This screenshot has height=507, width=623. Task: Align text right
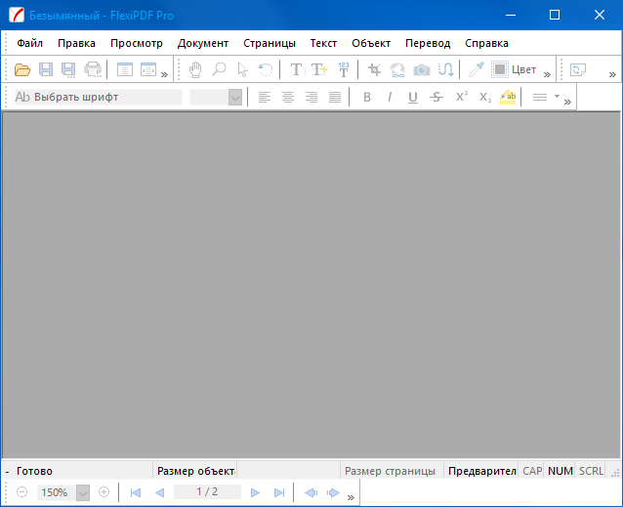pos(311,97)
